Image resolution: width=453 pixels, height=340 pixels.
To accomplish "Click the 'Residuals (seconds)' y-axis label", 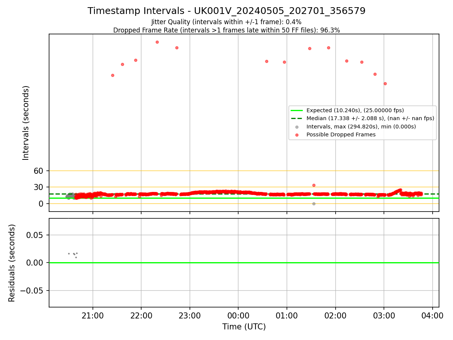I will (x=12, y=263).
